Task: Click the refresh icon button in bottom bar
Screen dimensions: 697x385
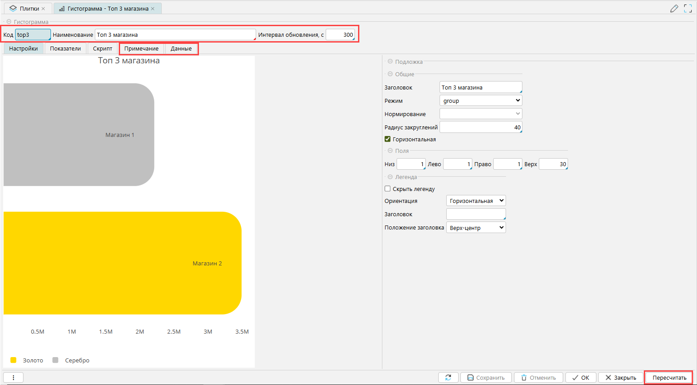Action: click(x=448, y=377)
